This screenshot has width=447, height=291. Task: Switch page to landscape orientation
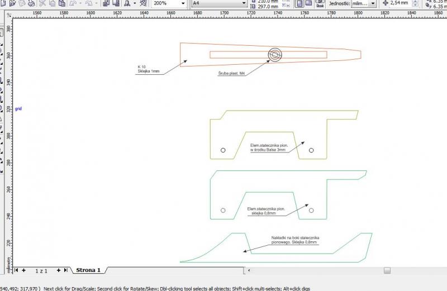(308, 3)
